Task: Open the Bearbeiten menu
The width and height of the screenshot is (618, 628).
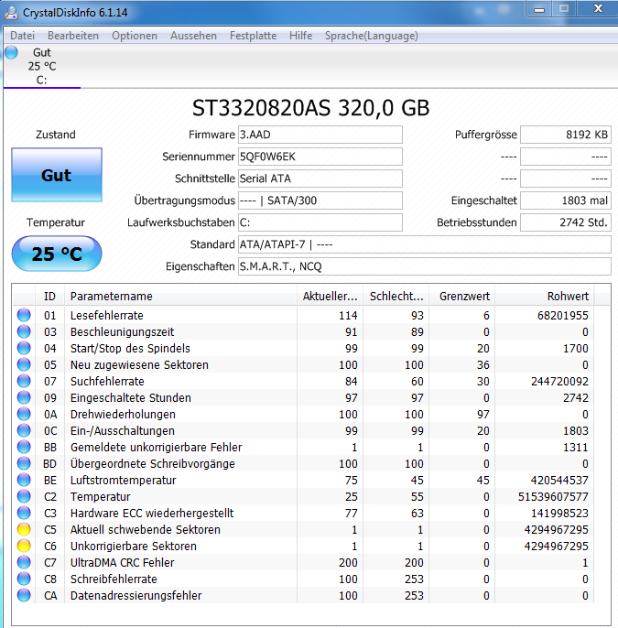Action: point(73,36)
